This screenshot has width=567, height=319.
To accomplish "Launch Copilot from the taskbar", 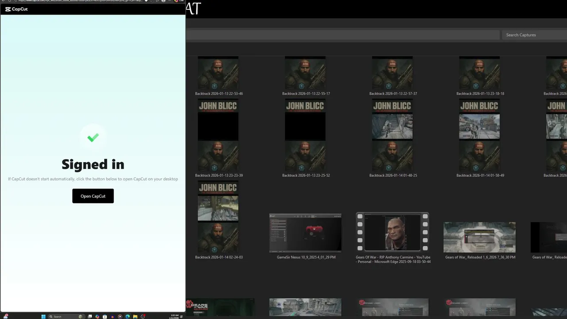I will click(x=97, y=316).
